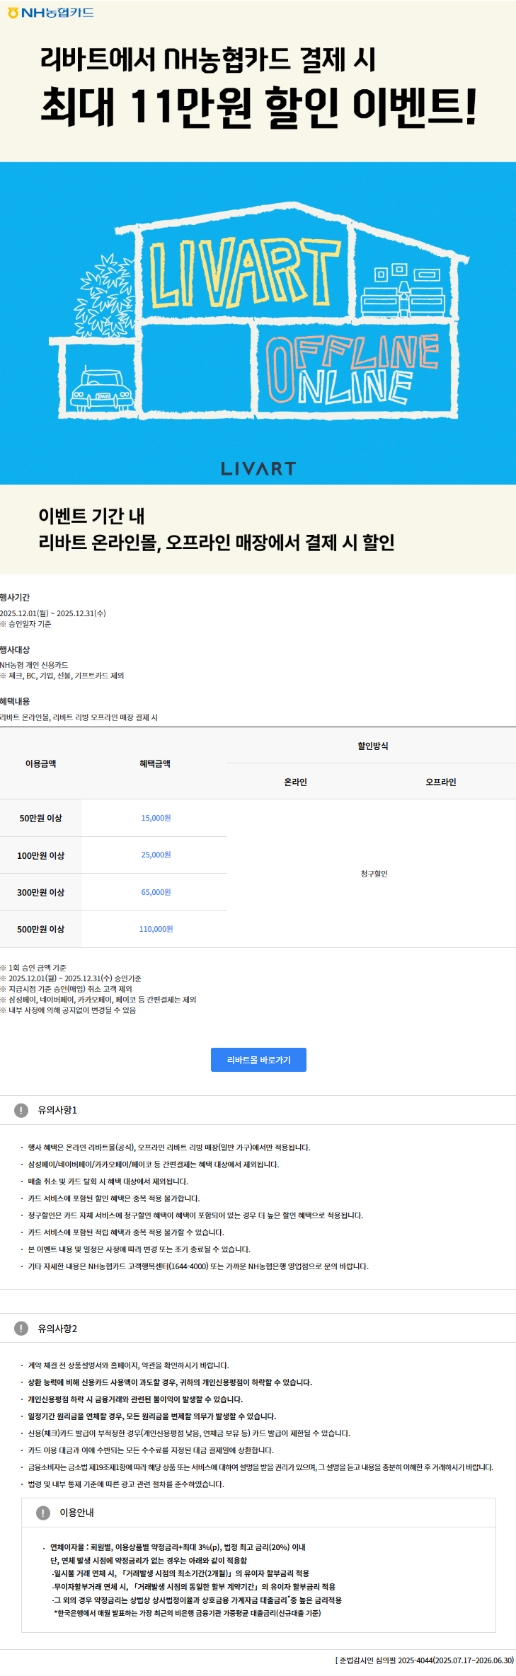Click the exclamation icon beside 유의사항1
Viewport: 516px width, 1676px height.
[21, 1110]
